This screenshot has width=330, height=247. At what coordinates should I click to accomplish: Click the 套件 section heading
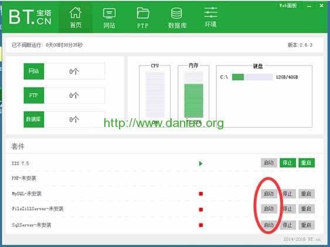point(18,146)
